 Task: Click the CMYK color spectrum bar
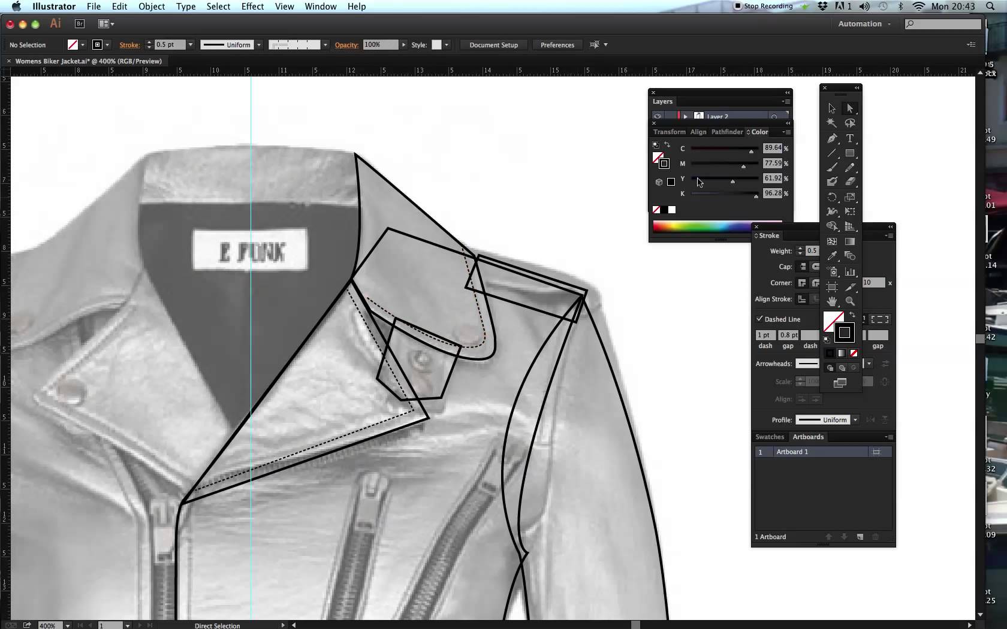click(701, 226)
